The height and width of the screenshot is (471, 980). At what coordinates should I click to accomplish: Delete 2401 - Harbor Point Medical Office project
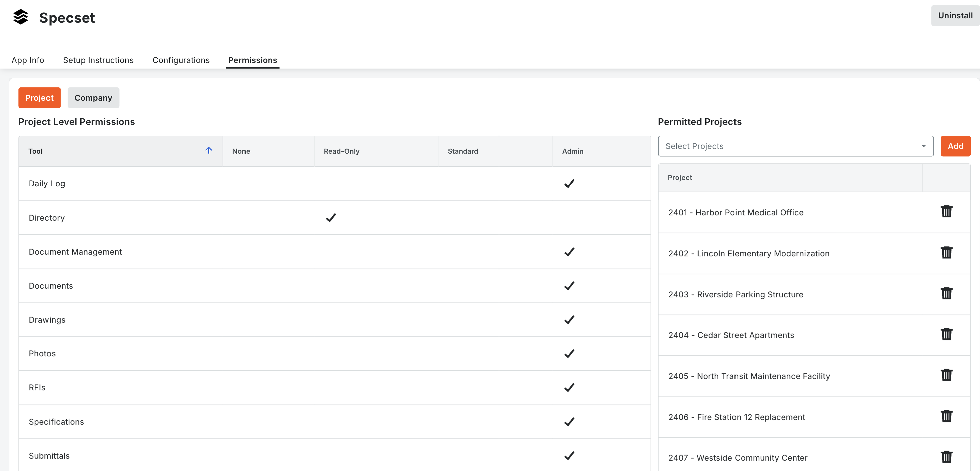946,211
